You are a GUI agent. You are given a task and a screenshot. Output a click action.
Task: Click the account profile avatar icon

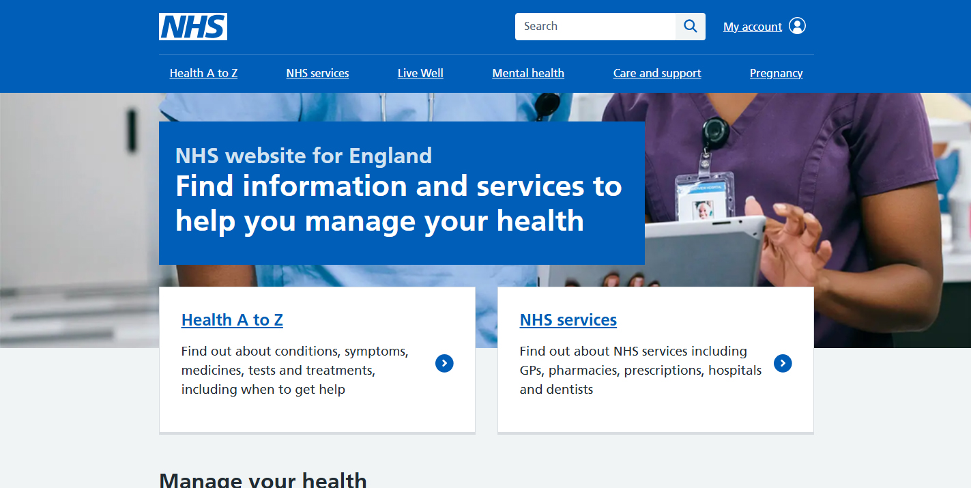tap(797, 26)
